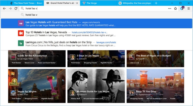Click Thrill Seeker tag on 3 Days card

pos(76,63)
